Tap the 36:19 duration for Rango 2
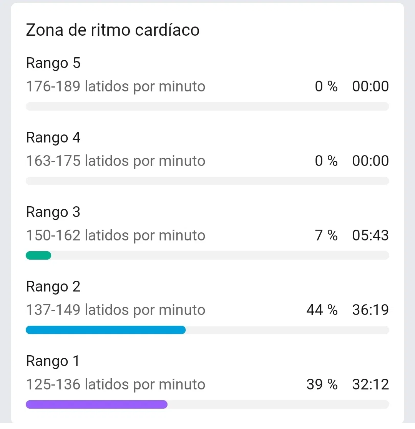This screenshot has height=429, width=415. click(370, 310)
